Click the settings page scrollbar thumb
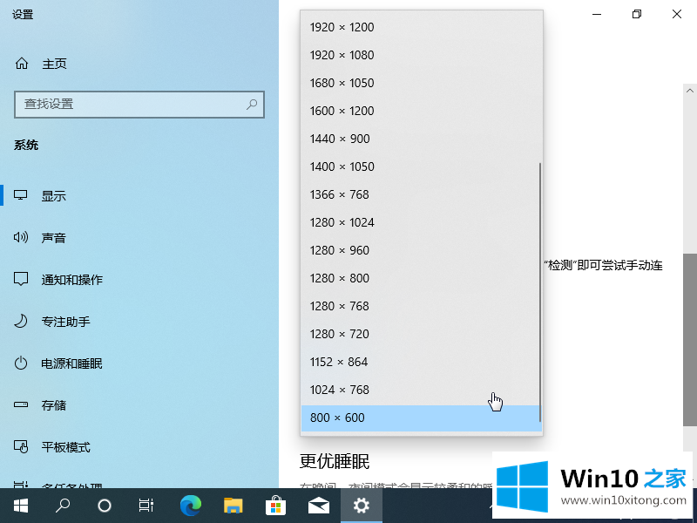The image size is (697, 523). pyautogui.click(x=690, y=340)
